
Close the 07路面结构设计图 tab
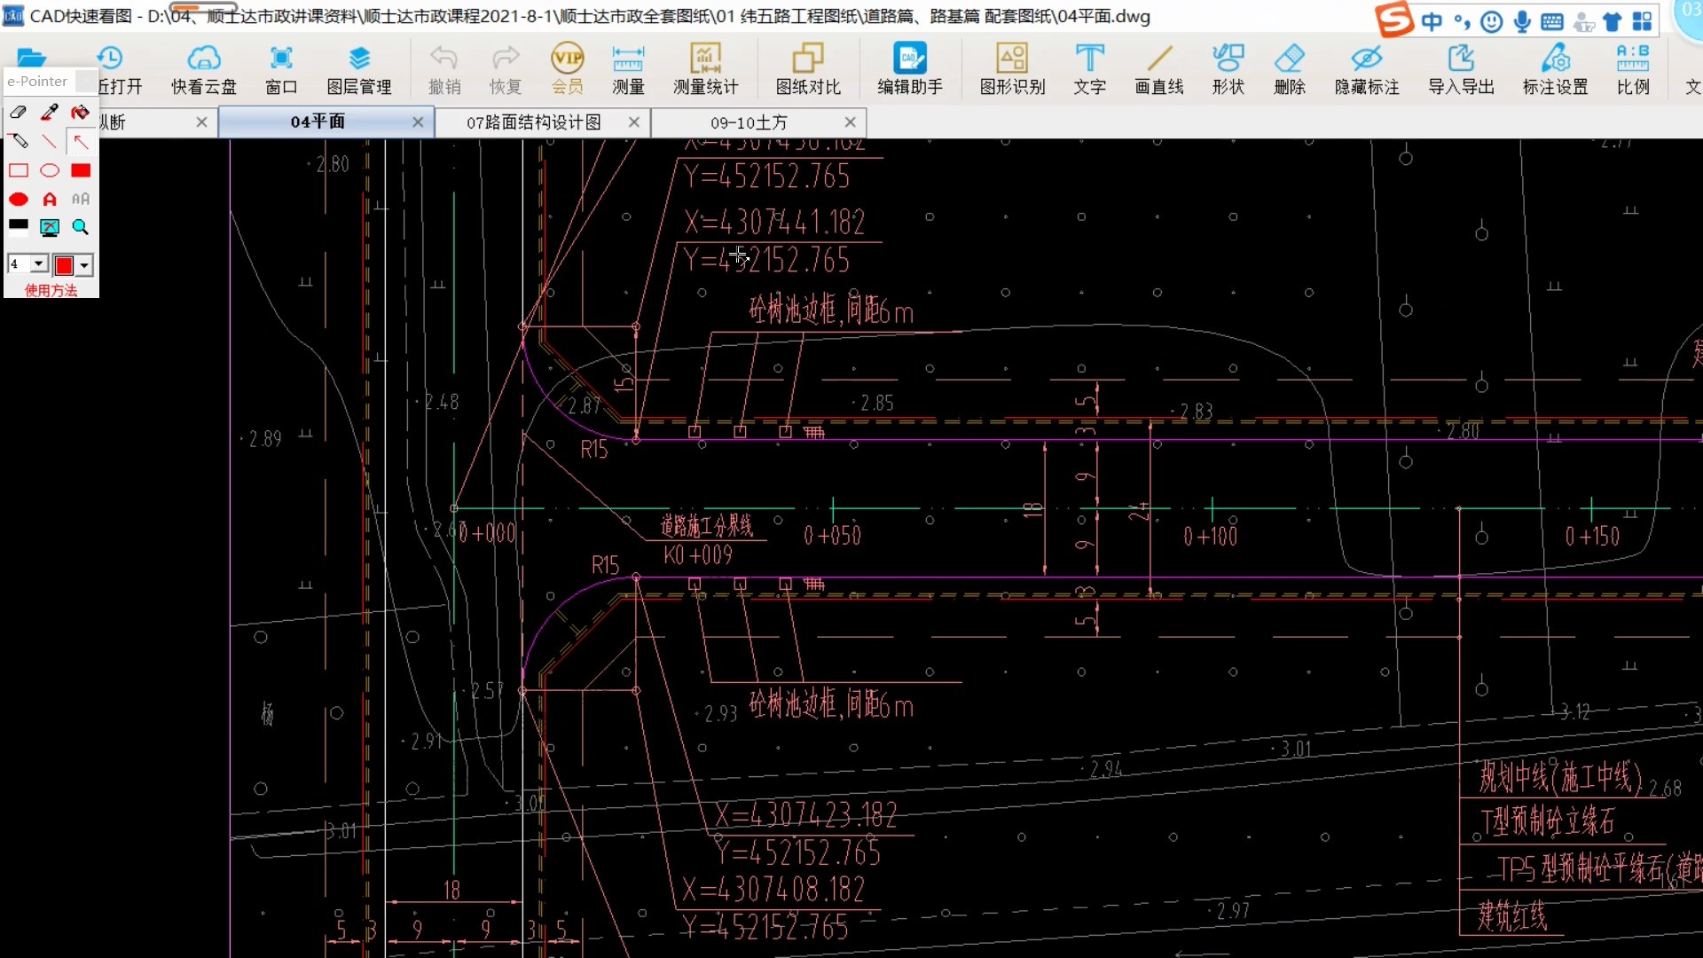[x=634, y=122]
